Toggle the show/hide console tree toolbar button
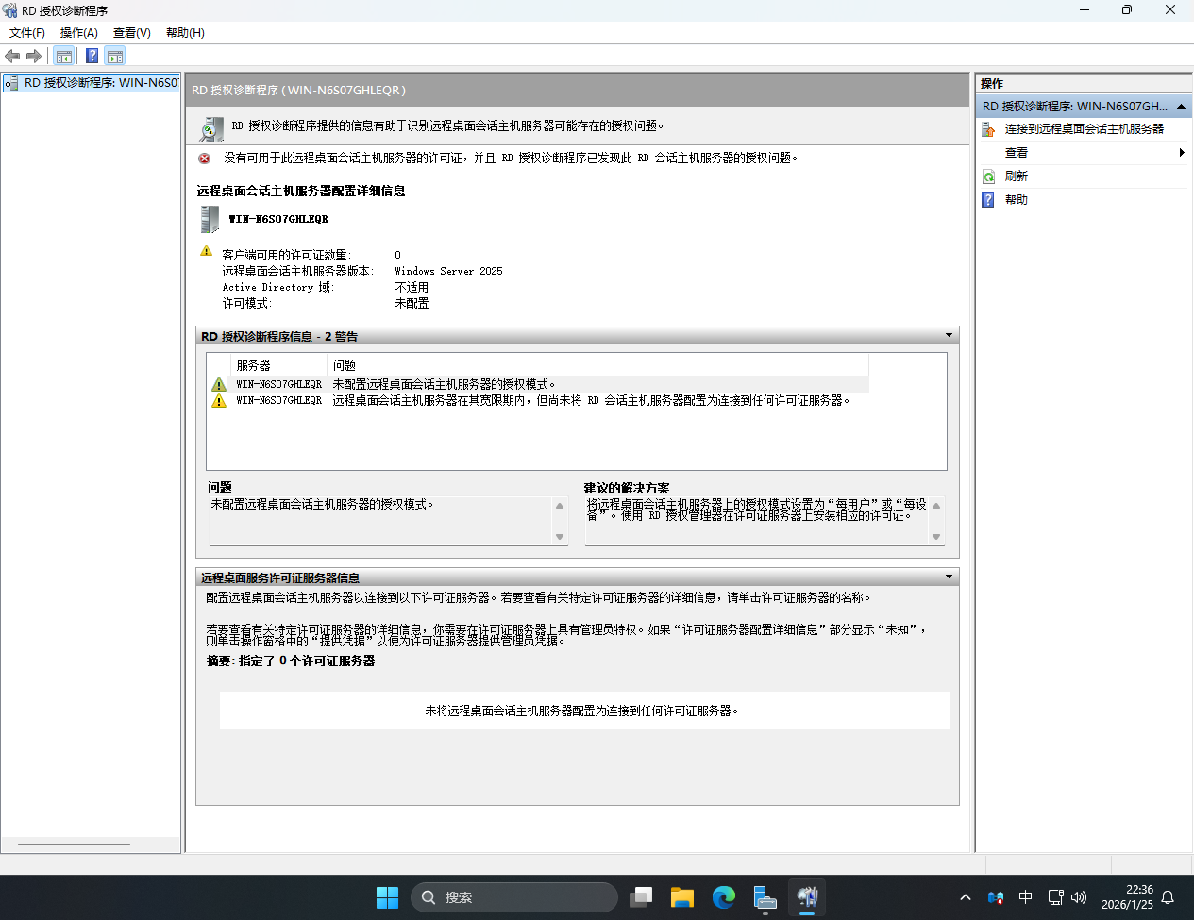The width and height of the screenshot is (1194, 920). pos(64,57)
